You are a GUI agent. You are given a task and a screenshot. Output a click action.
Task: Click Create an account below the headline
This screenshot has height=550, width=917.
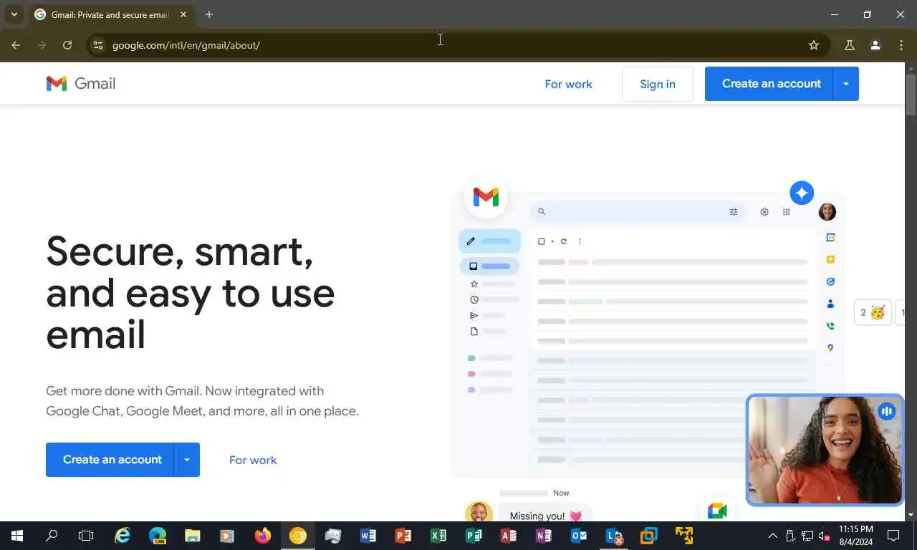110,460
